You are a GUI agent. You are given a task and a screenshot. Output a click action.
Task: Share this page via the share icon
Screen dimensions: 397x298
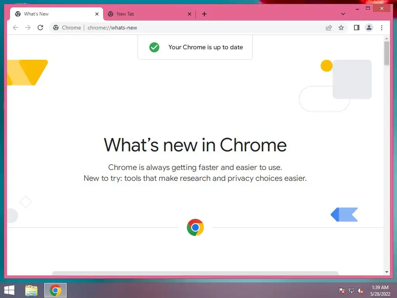pyautogui.click(x=329, y=28)
